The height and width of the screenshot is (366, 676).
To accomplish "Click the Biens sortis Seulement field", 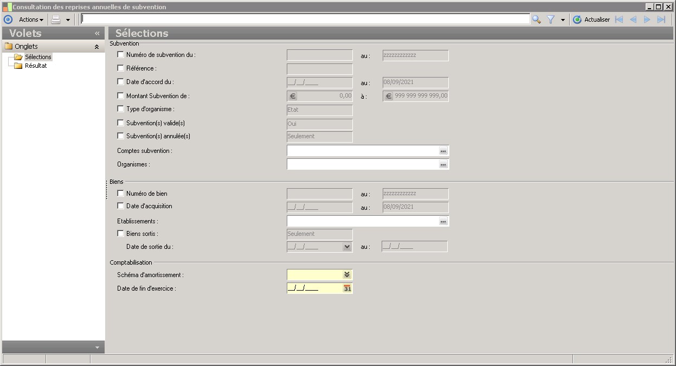I will [x=319, y=234].
